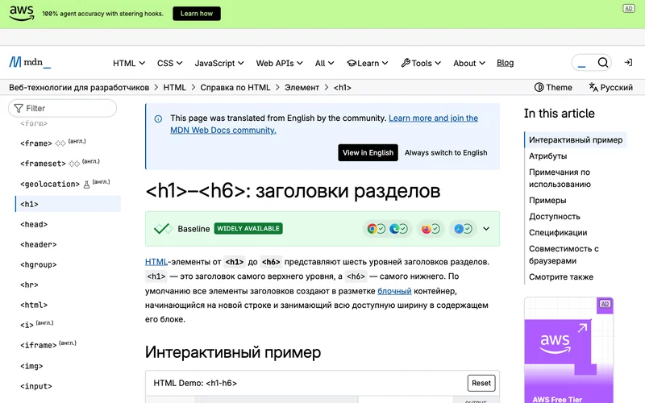Click the deprecated icon next to <frameset>
This screenshot has height=403, width=645.
74,164
